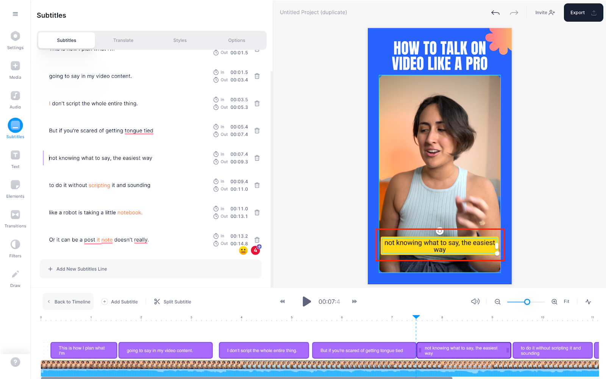The height and width of the screenshot is (379, 606).
Task: Delete the 'But if you're scared' subtitle line
Action: point(257,131)
